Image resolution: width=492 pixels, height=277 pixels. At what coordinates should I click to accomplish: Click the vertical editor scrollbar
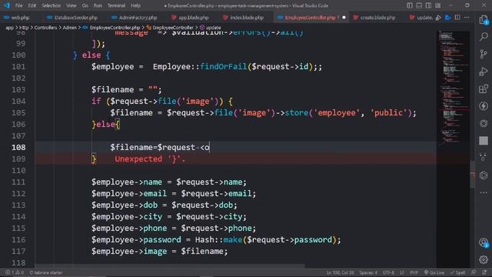pyautogui.click(x=473, y=175)
